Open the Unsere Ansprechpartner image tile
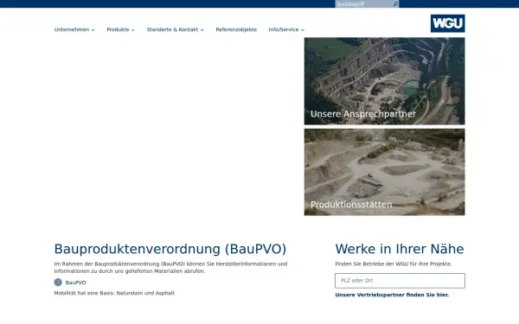 point(385,81)
